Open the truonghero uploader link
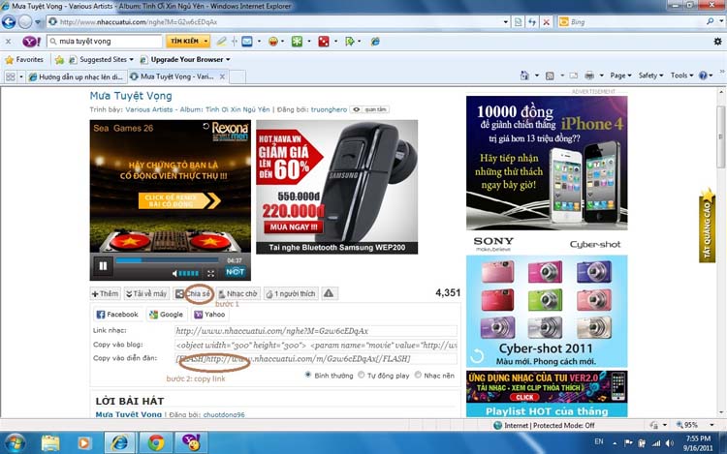The width and height of the screenshot is (727, 454). (329, 109)
